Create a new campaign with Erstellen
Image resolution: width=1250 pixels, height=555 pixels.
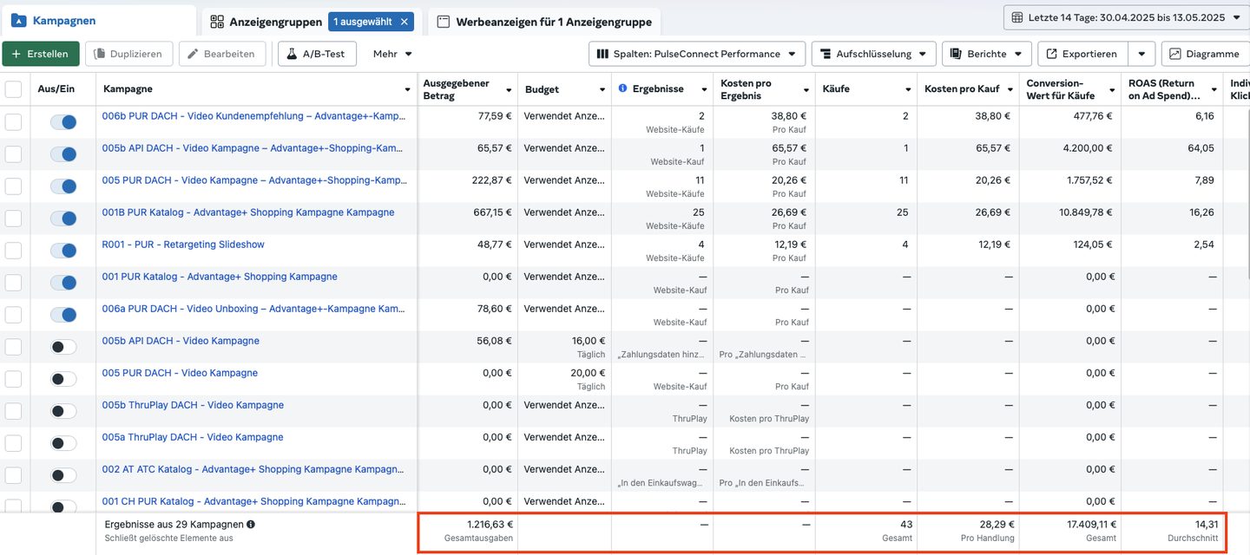pos(41,54)
